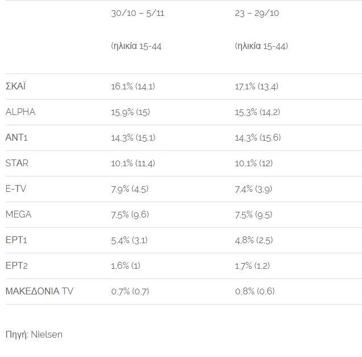Click STAR's 10,1% (12) value
The image size is (362, 357).
(253, 163)
